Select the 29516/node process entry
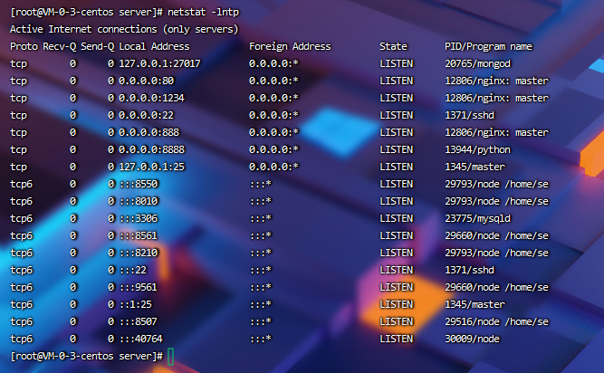 (496, 321)
